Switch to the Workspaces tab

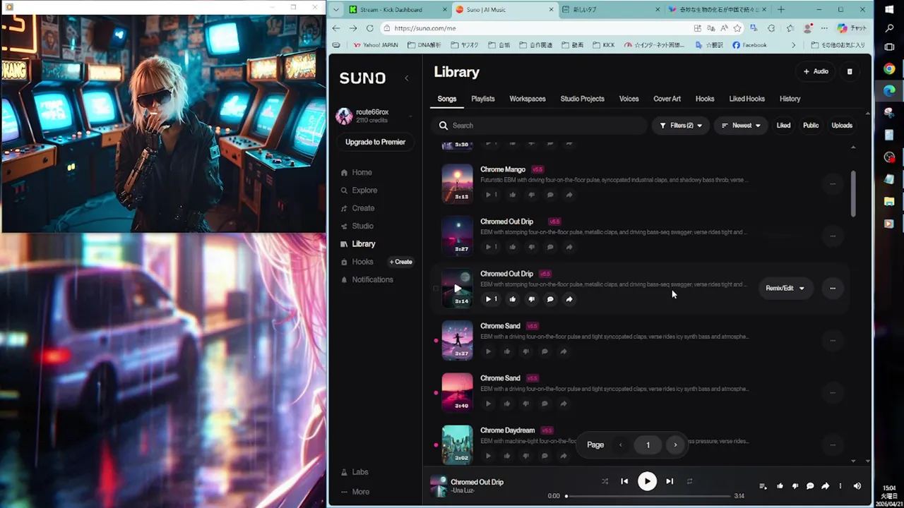click(528, 99)
